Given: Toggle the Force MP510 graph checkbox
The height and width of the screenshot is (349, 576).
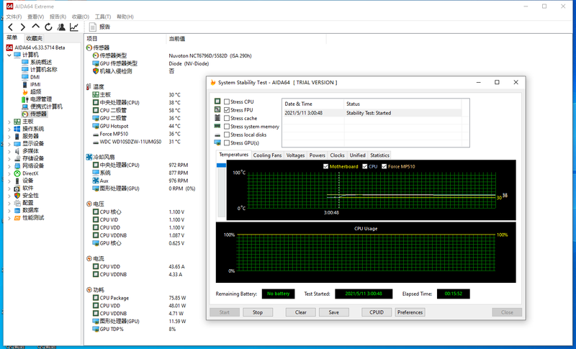Looking at the screenshot, I should pos(384,166).
